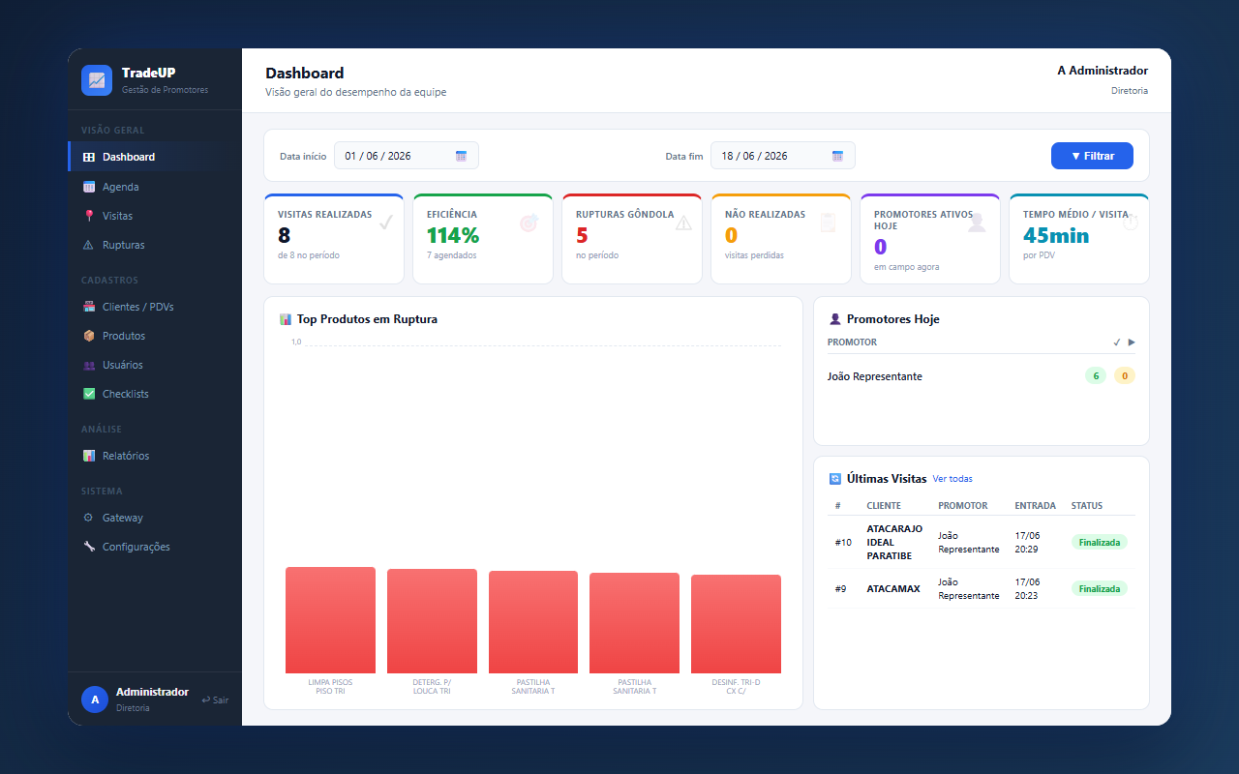Apply the date range with Filtrar button
Image resolution: width=1239 pixels, height=774 pixels.
pyautogui.click(x=1092, y=156)
